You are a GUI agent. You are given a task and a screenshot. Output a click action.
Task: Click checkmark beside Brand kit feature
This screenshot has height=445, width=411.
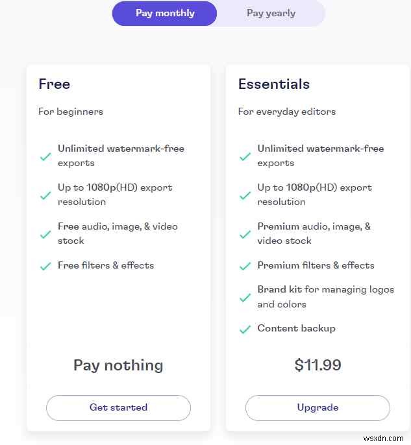(x=245, y=298)
